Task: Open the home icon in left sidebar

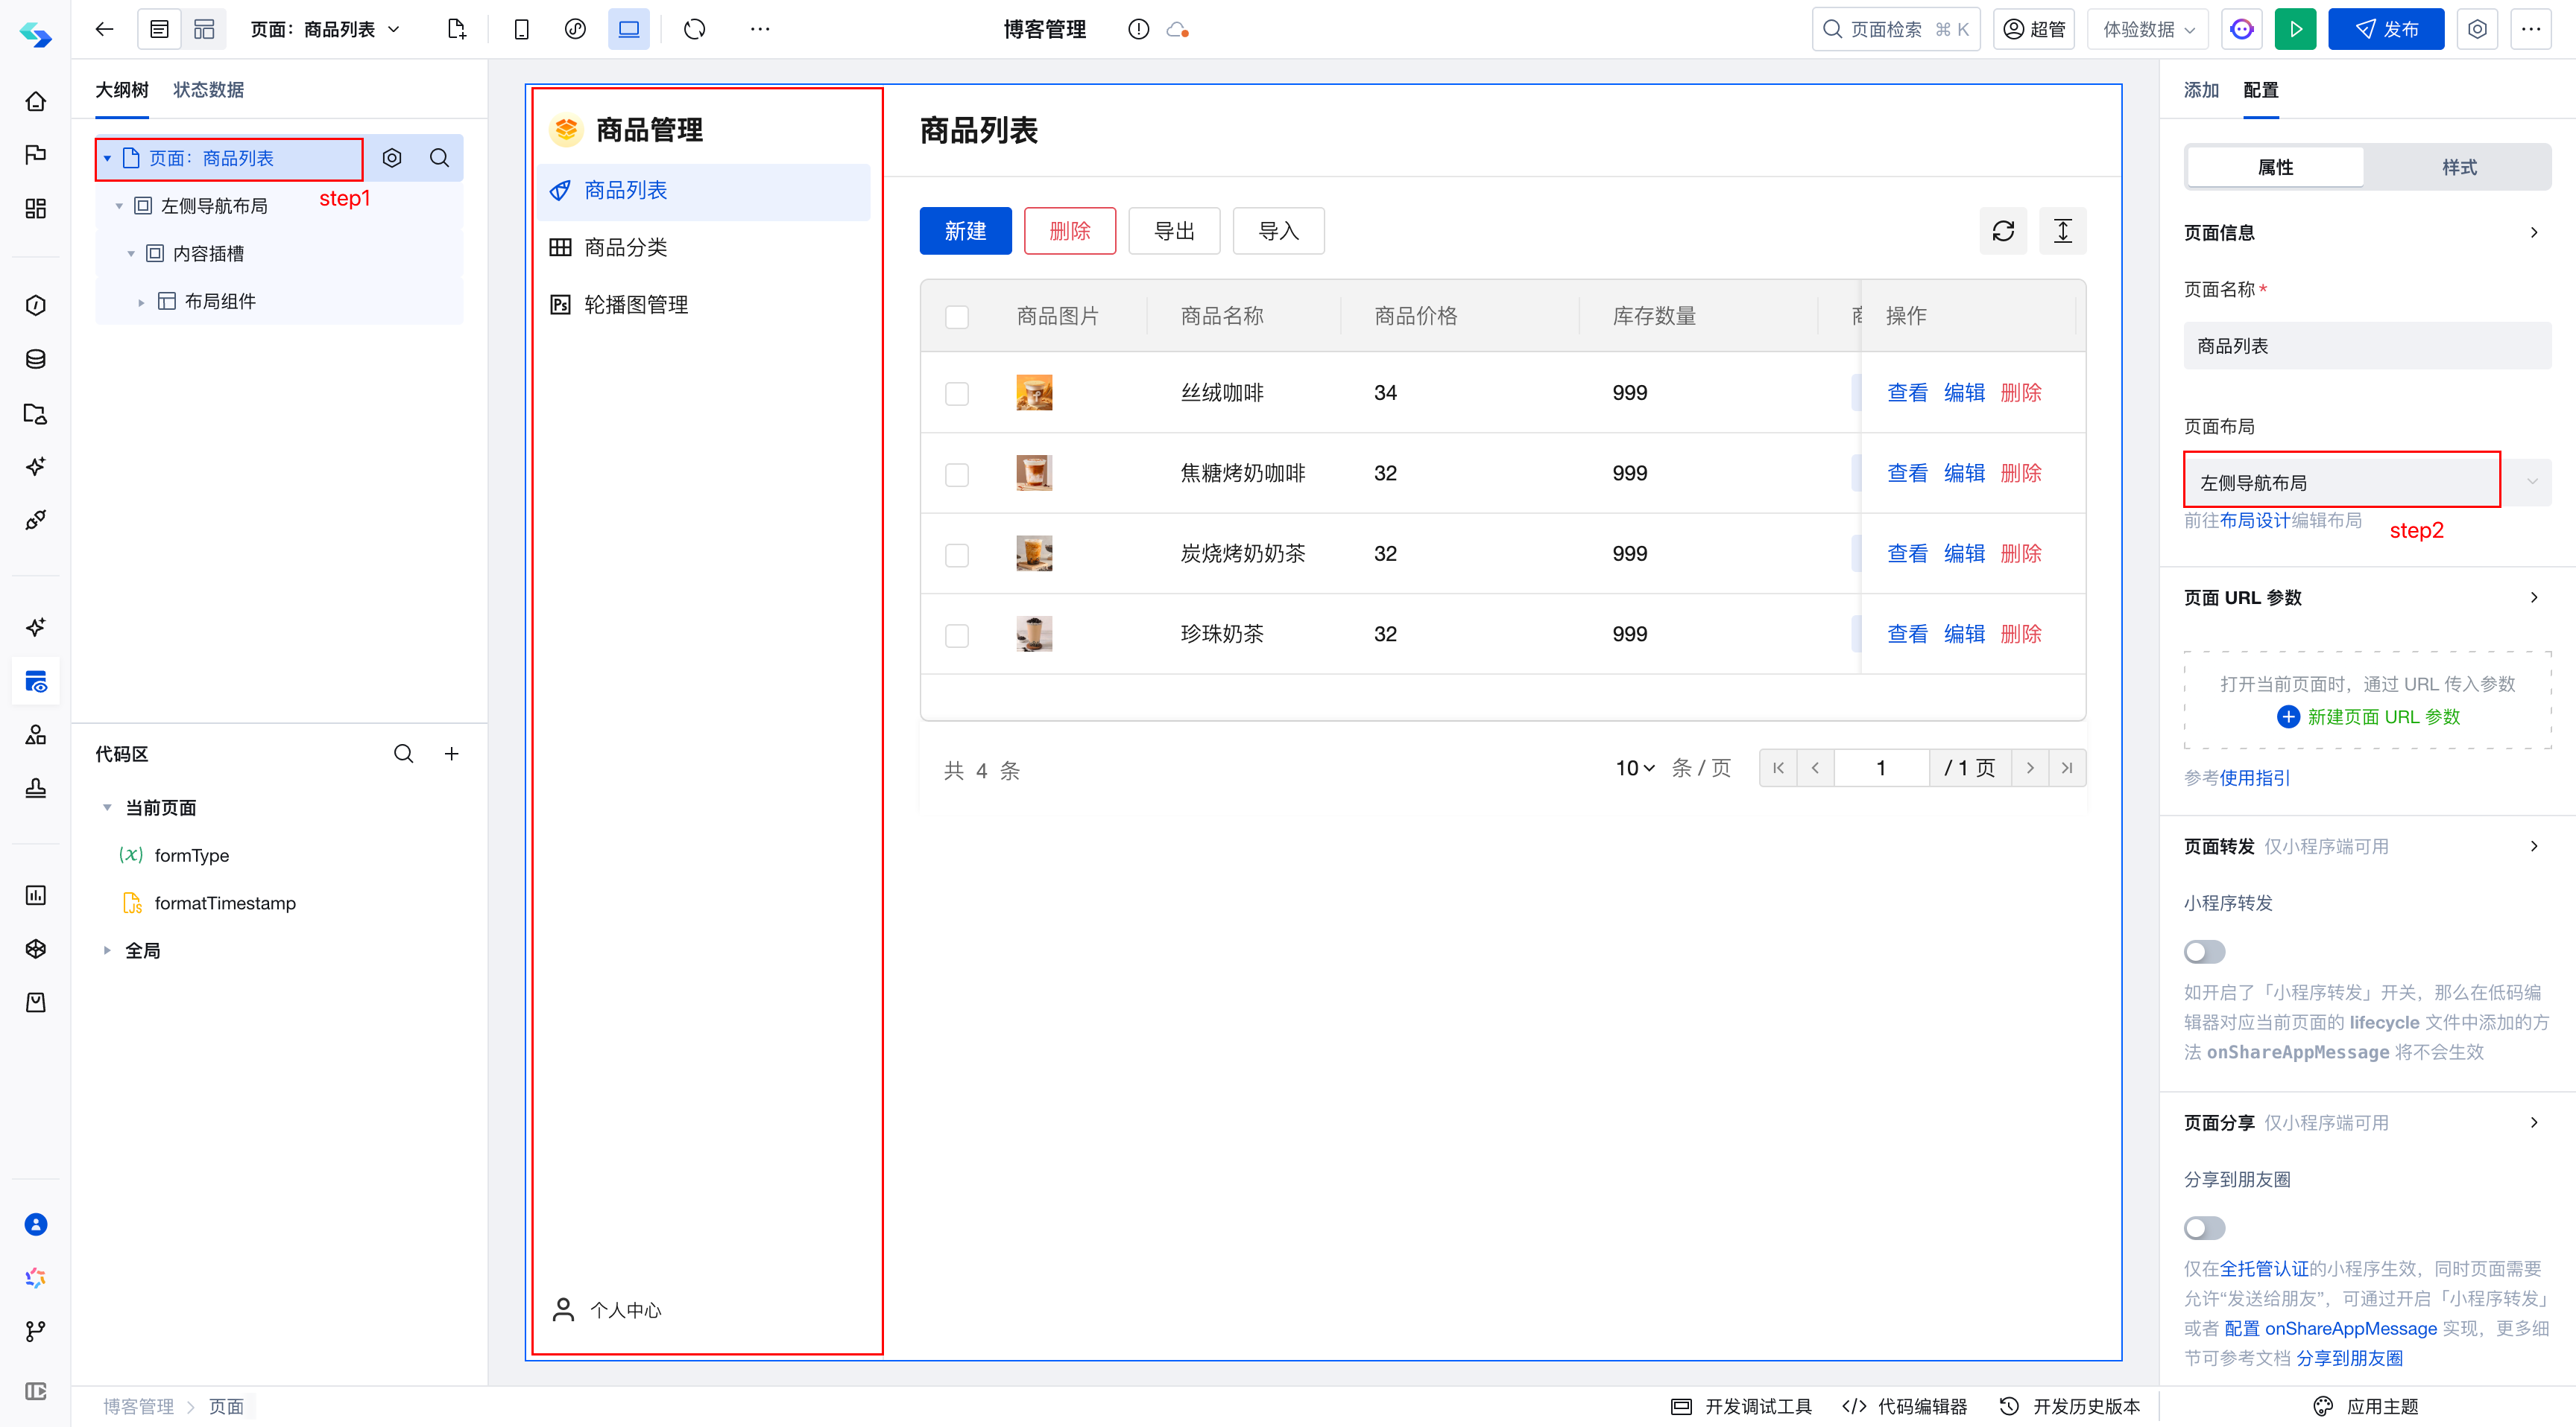Action: [35, 101]
